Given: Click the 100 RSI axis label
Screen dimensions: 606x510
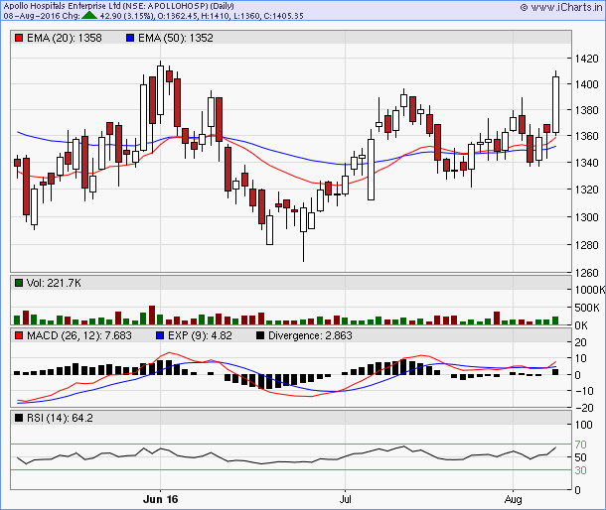Looking at the screenshot, I should (x=583, y=425).
